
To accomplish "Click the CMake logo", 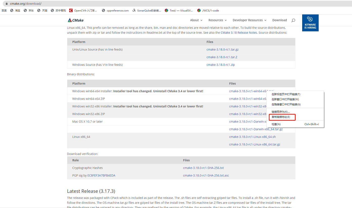I will tap(76, 20).
